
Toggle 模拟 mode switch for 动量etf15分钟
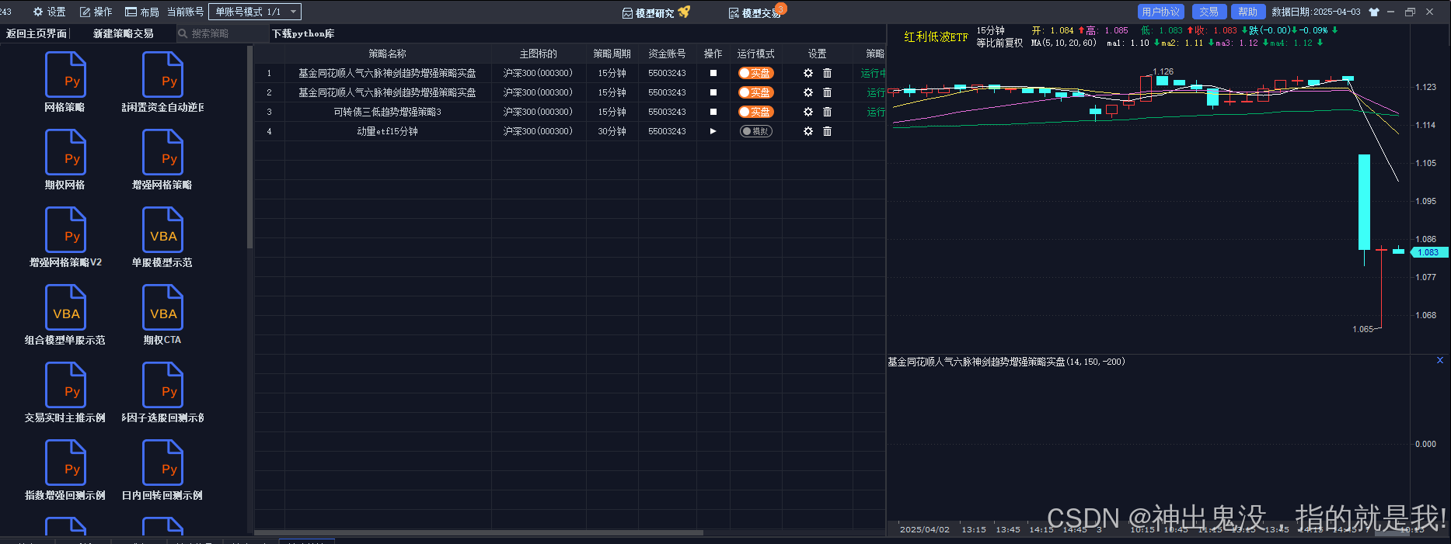(755, 131)
